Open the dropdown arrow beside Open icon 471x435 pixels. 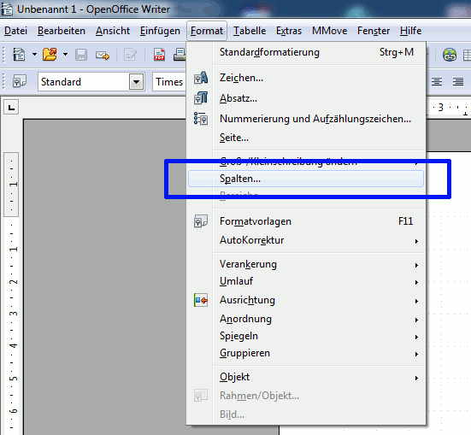65,55
